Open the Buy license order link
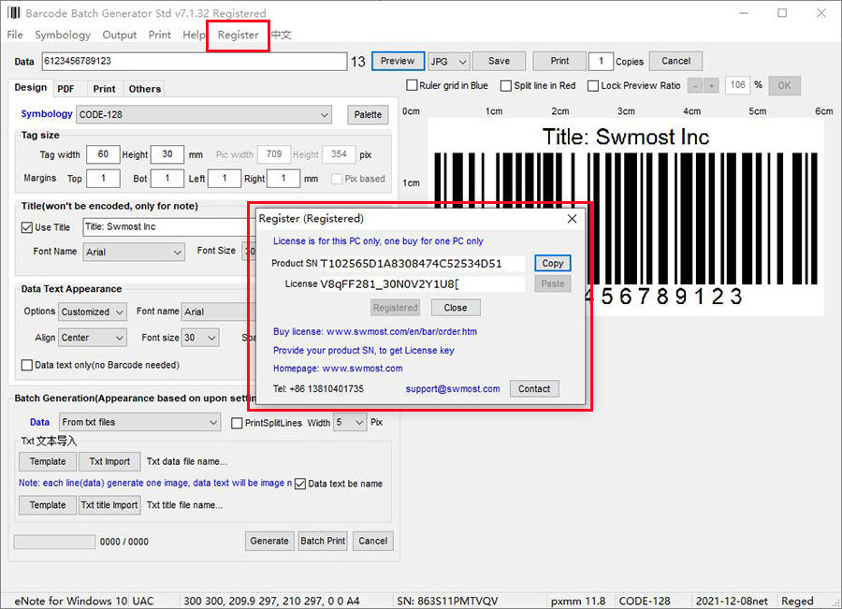Image resolution: width=842 pixels, height=609 pixels. coord(401,332)
